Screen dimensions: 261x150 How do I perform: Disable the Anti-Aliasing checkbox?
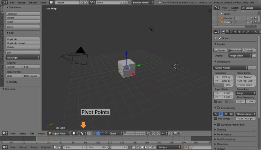pos(219,108)
